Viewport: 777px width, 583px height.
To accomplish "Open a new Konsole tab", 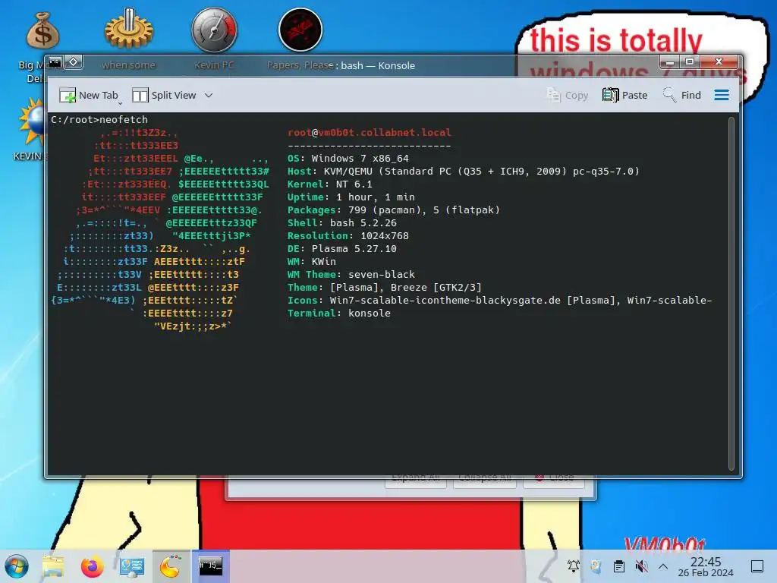I will pyautogui.click(x=88, y=95).
